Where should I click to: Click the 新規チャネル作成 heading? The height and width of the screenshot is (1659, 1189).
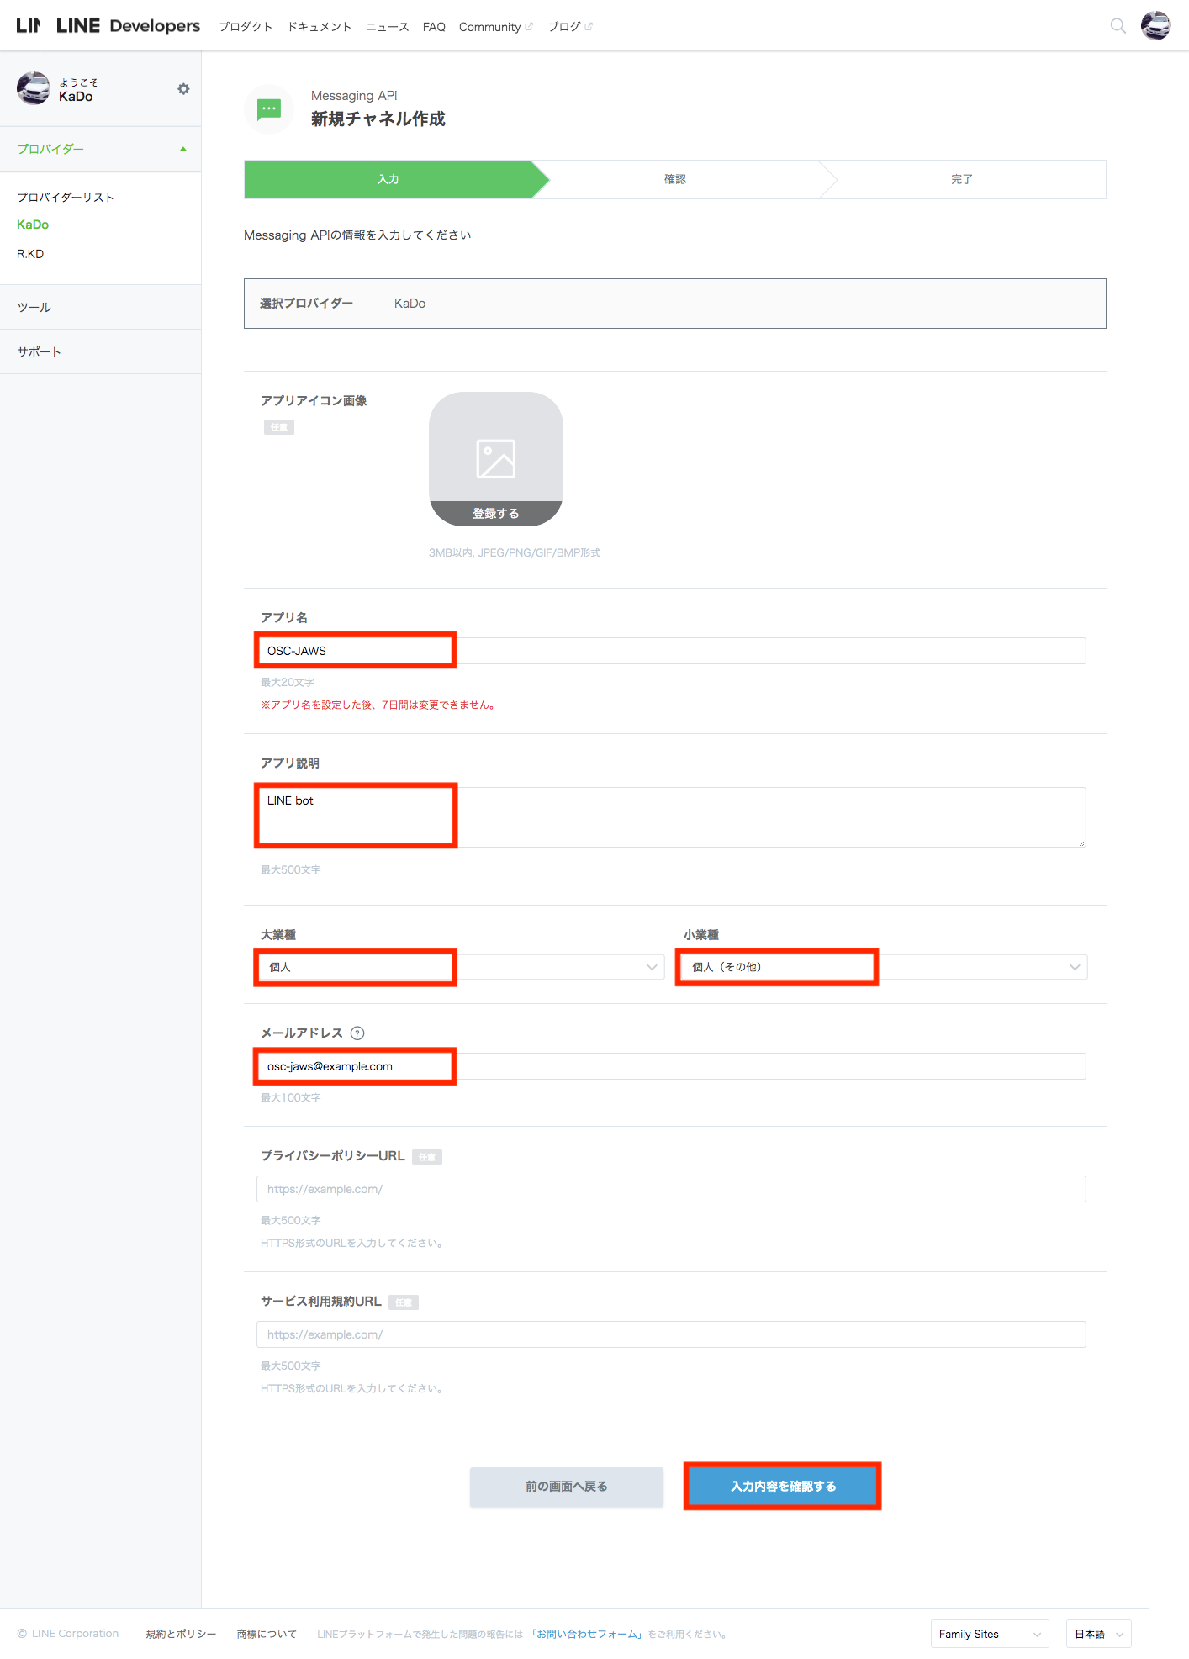click(378, 119)
